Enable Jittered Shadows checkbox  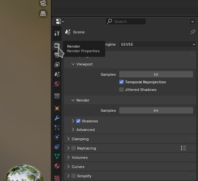coord(121,90)
